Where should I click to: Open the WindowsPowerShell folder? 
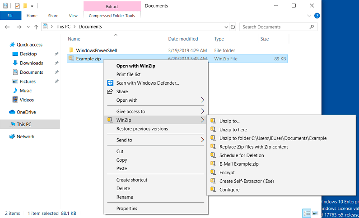pyautogui.click(x=97, y=50)
